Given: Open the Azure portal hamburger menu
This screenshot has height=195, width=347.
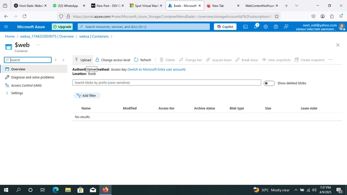Looking at the screenshot, I should (x=6, y=27).
